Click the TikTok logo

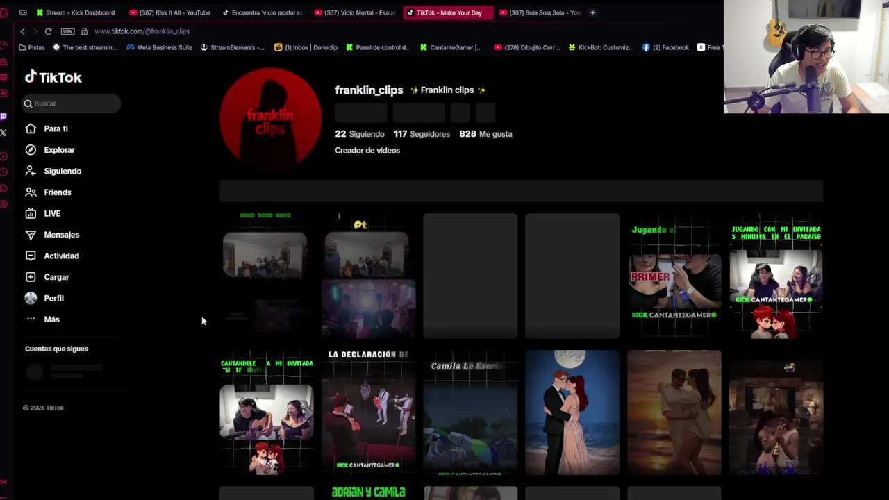[x=53, y=77]
